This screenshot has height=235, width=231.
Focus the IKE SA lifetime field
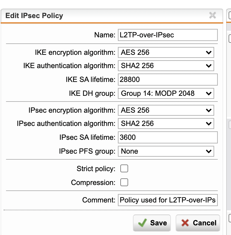click(168, 80)
